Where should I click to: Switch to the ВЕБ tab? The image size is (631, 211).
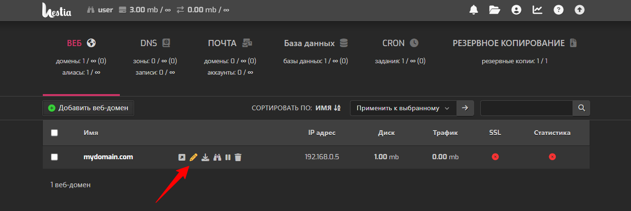coord(81,43)
